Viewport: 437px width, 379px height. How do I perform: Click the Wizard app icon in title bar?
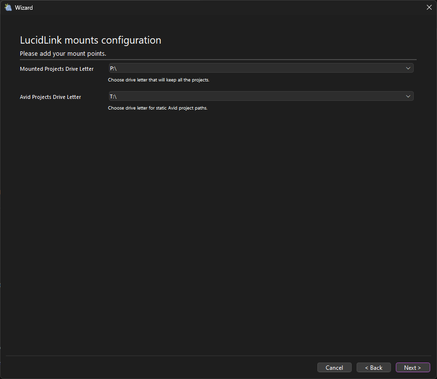click(8, 7)
